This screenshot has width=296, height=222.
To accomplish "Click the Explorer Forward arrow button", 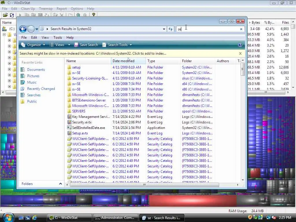I will click(x=31, y=29).
